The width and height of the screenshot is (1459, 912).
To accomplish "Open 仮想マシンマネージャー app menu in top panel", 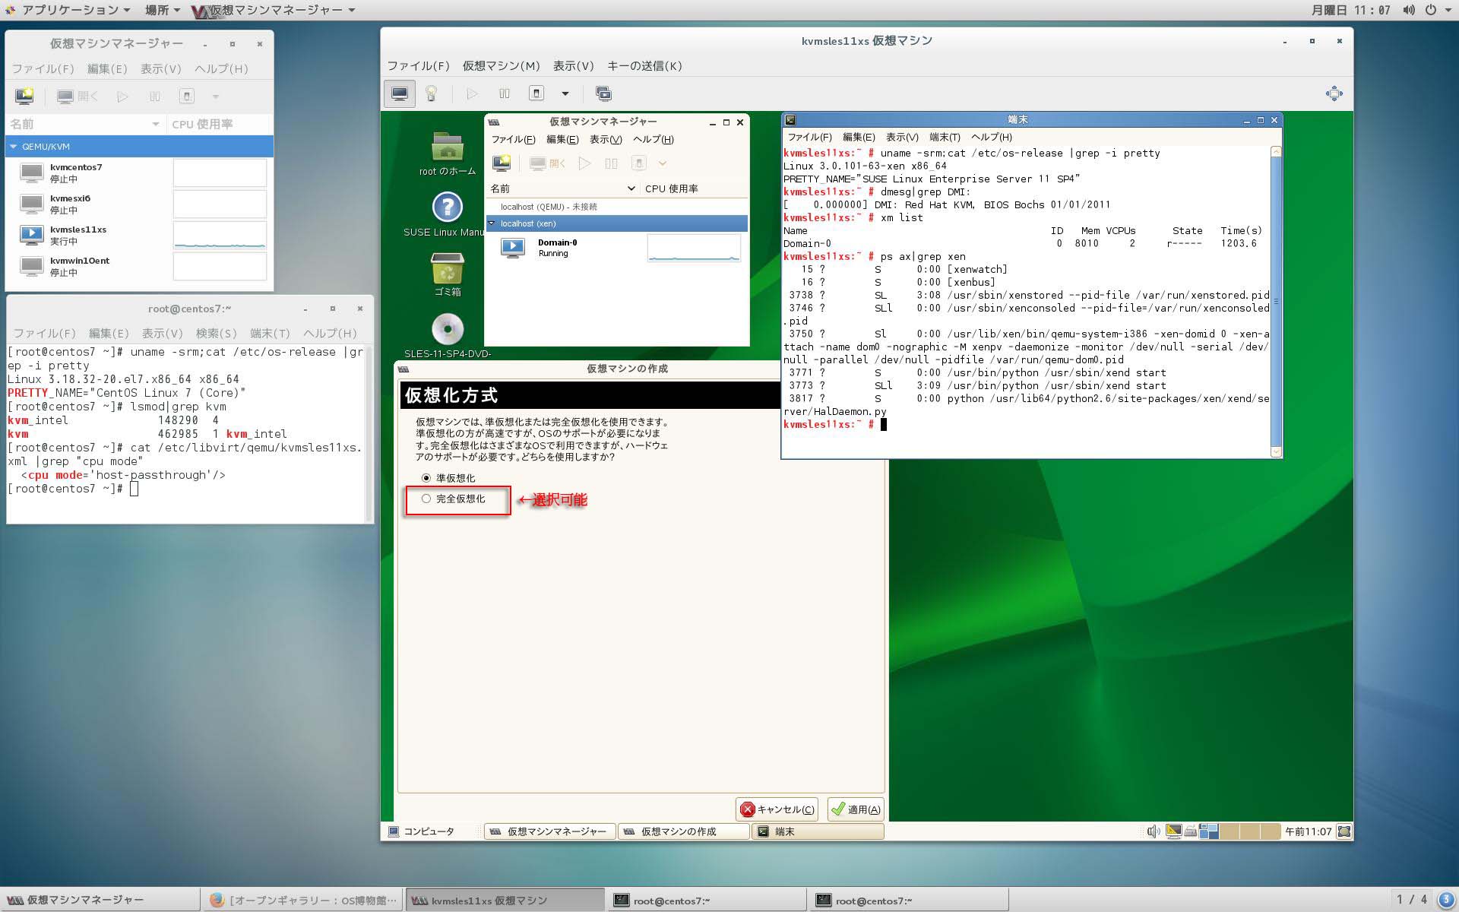I will pyautogui.click(x=275, y=10).
